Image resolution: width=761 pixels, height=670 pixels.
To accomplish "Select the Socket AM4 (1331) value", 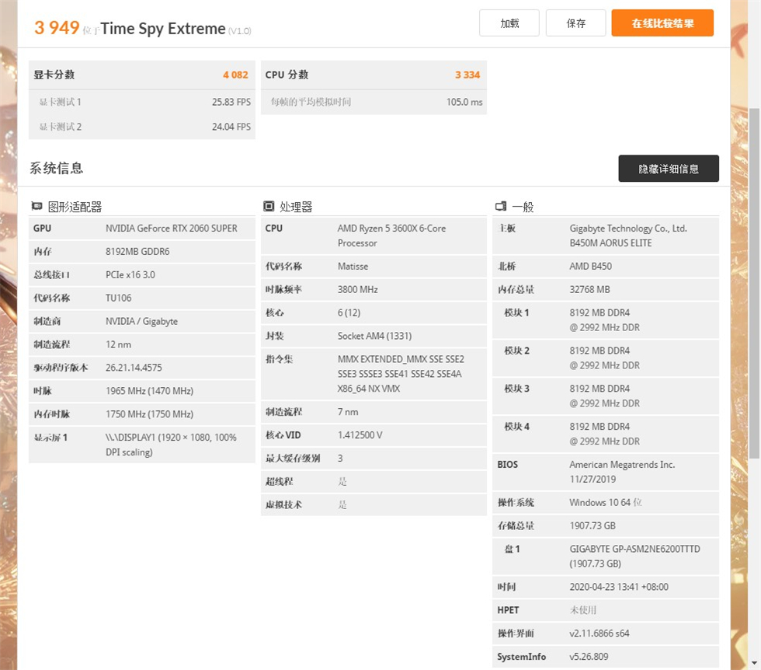I will coord(374,337).
